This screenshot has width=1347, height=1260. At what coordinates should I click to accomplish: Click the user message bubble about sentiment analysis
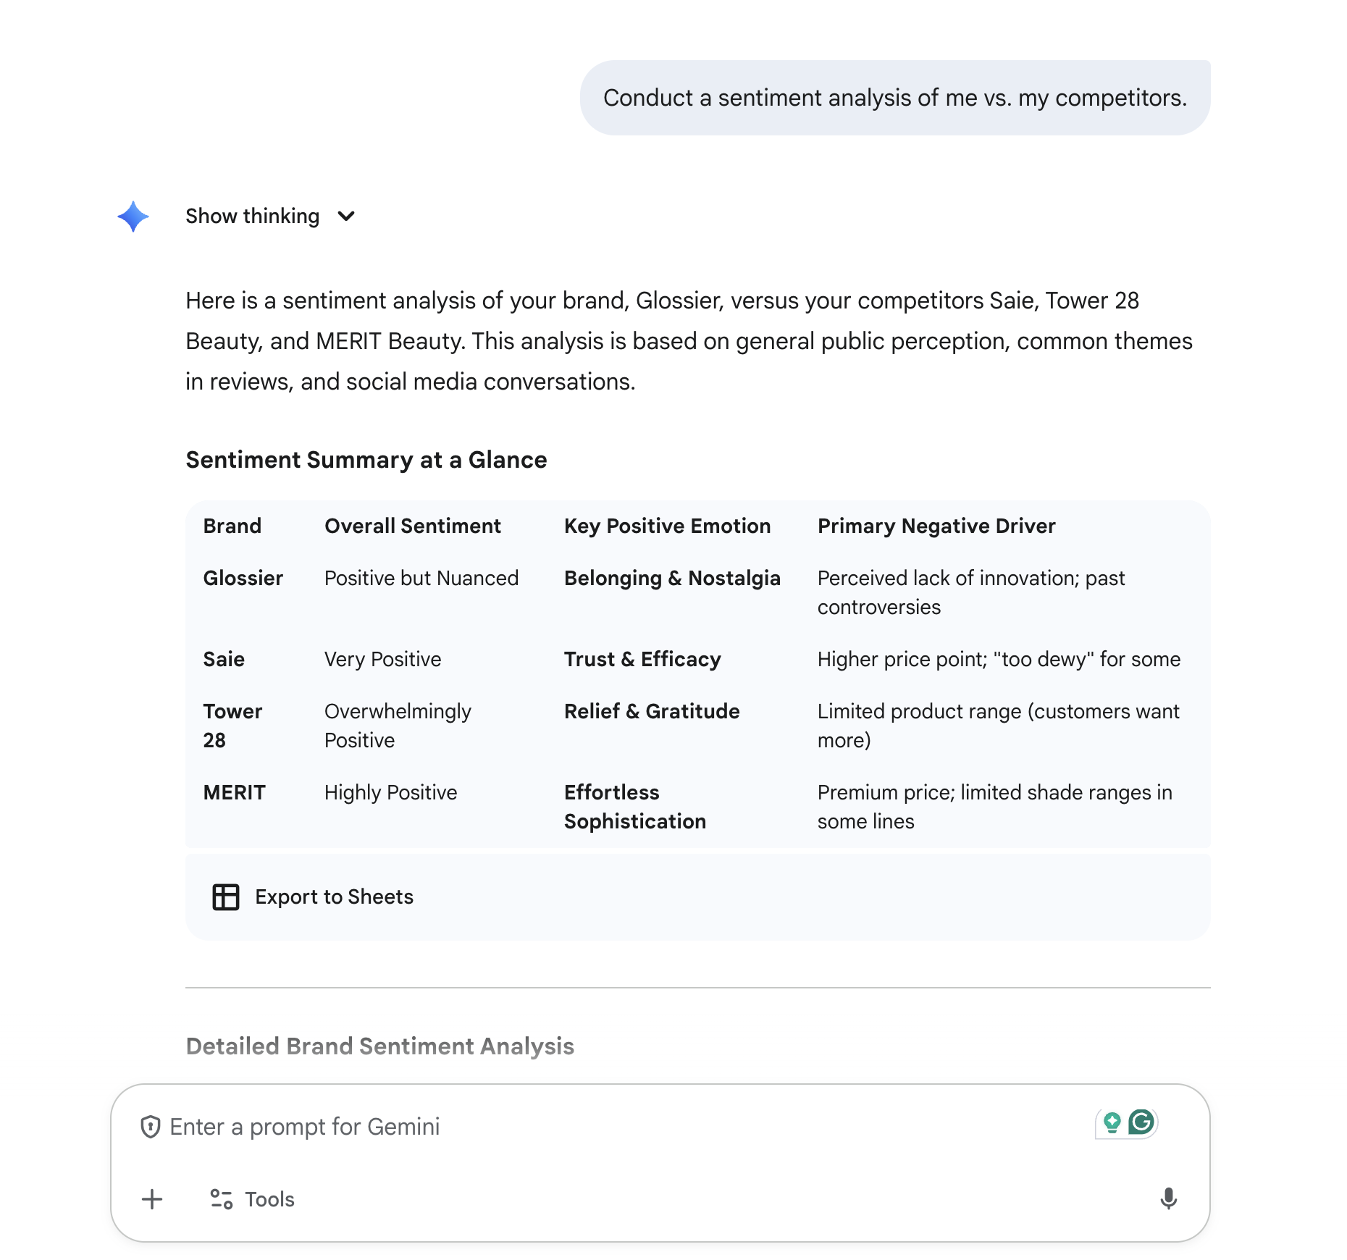coord(895,98)
